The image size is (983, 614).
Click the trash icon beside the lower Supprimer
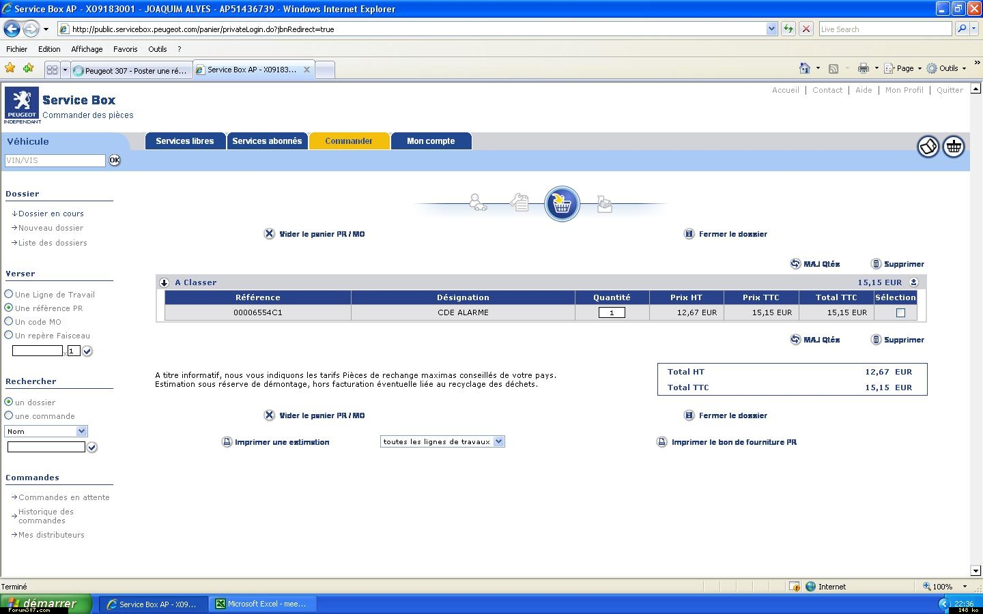[x=876, y=340]
